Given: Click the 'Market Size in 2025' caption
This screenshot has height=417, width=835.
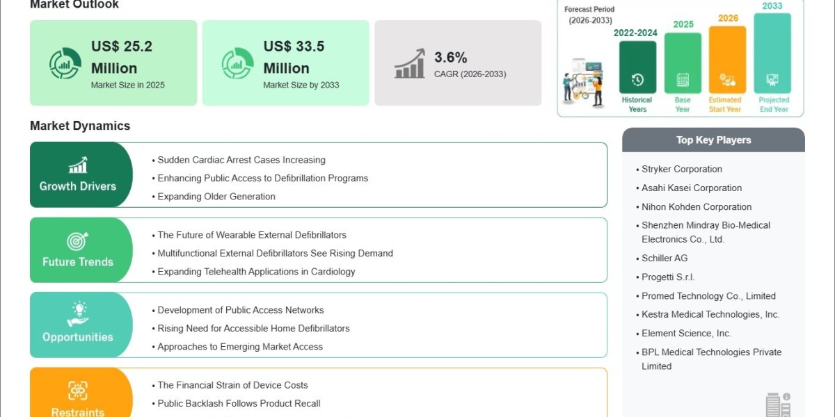Looking at the screenshot, I should (128, 85).
